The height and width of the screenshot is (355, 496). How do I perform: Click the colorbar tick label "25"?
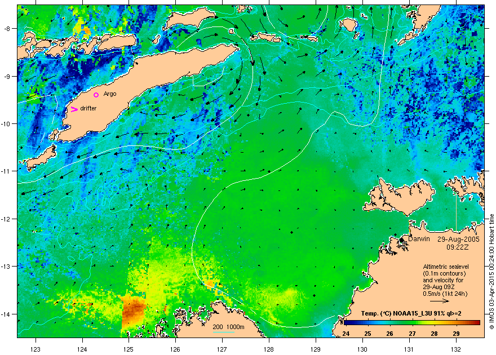[367, 334]
